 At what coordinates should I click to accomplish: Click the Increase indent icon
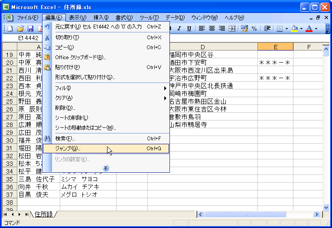pos(267,28)
